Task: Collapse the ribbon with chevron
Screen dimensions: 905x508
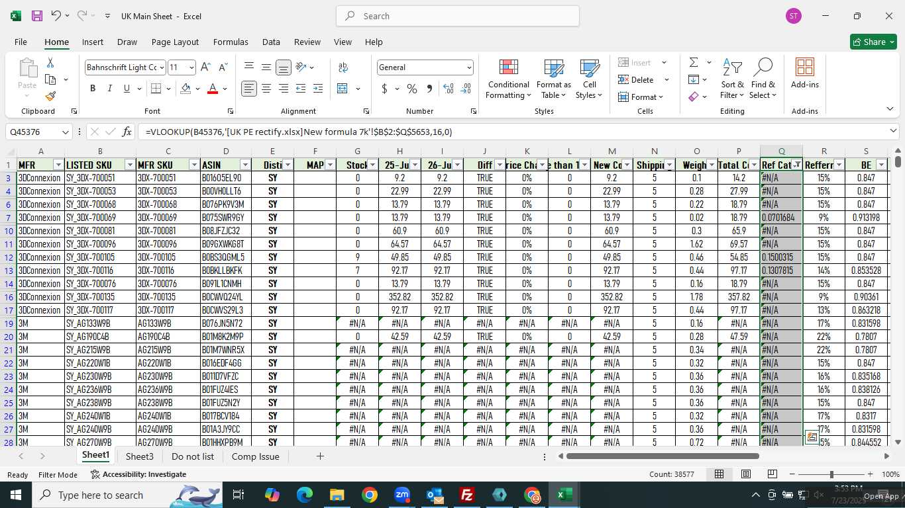Action: [x=890, y=109]
